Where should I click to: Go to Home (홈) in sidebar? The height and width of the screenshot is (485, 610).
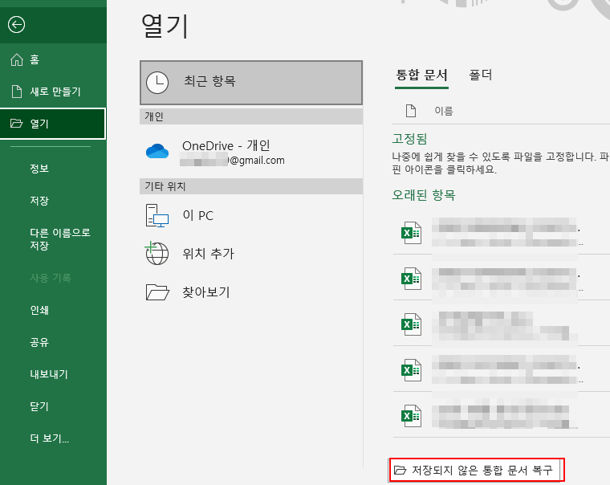point(53,59)
